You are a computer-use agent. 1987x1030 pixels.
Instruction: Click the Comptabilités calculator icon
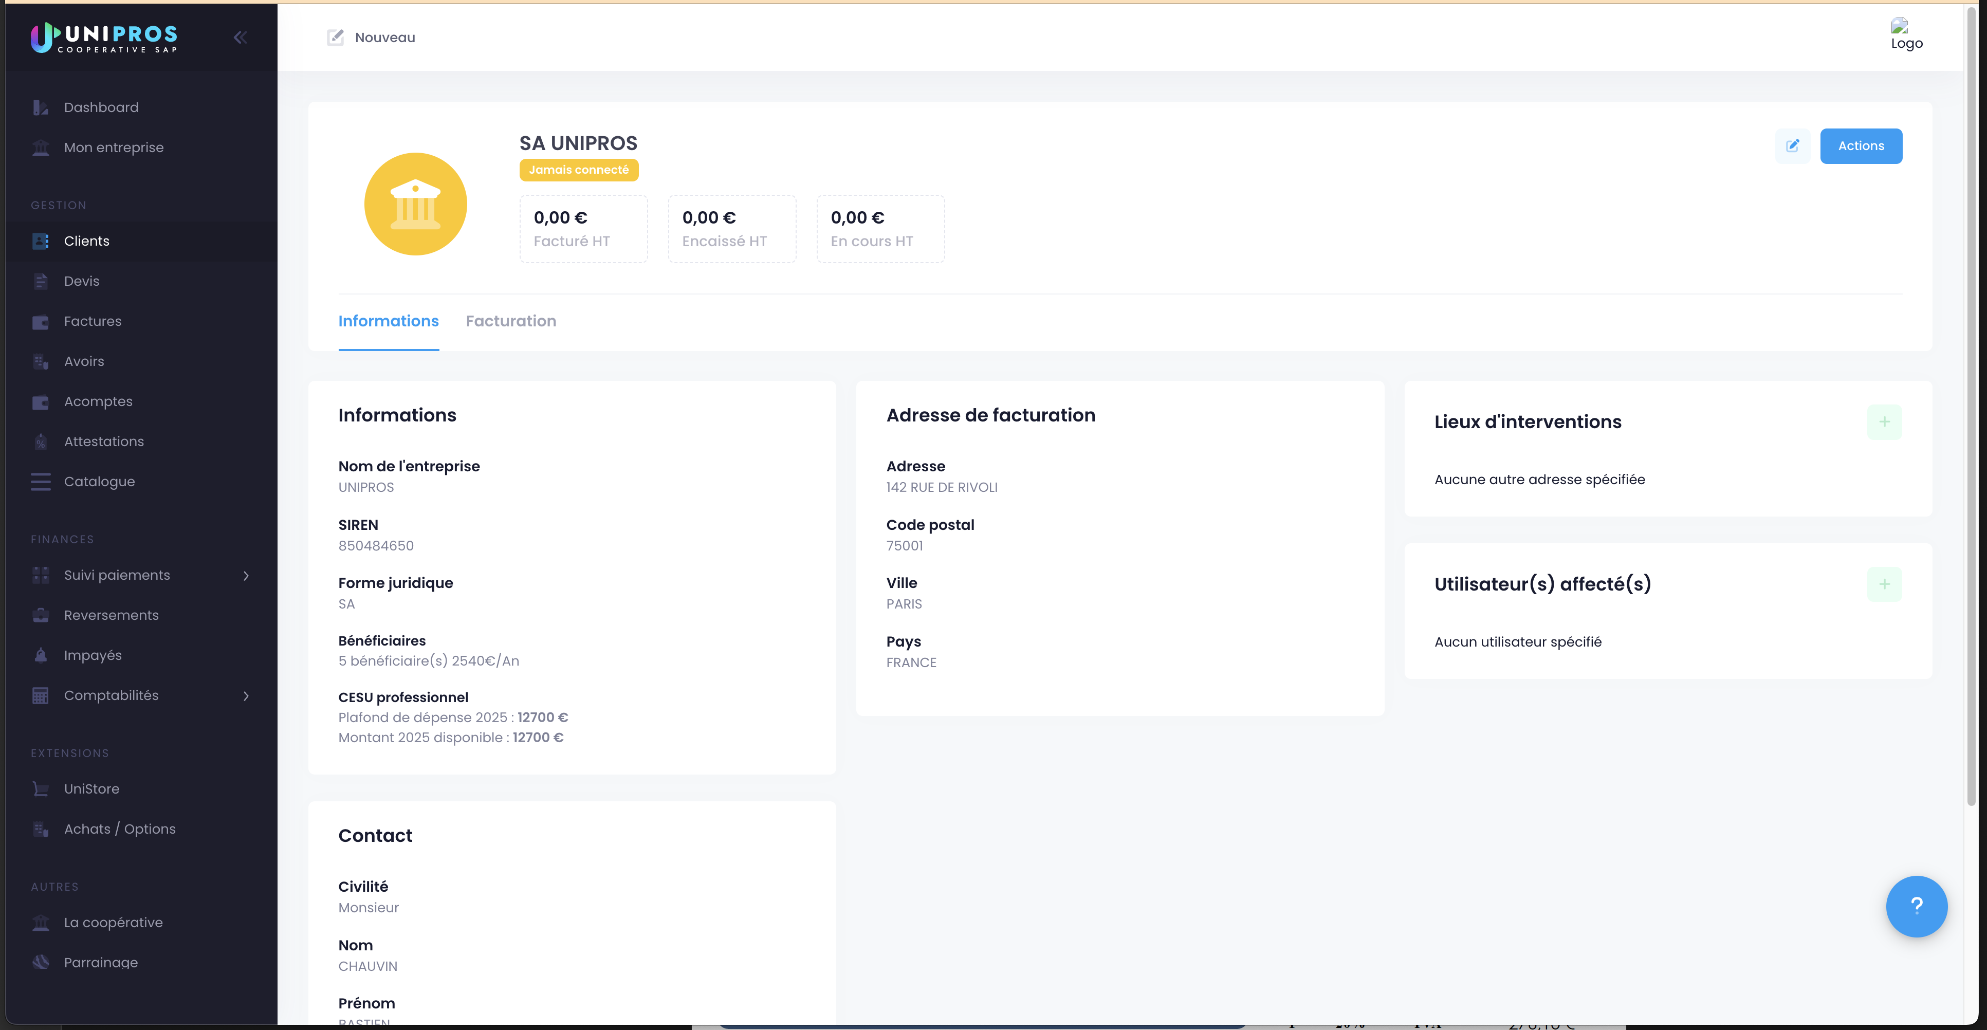coord(41,695)
